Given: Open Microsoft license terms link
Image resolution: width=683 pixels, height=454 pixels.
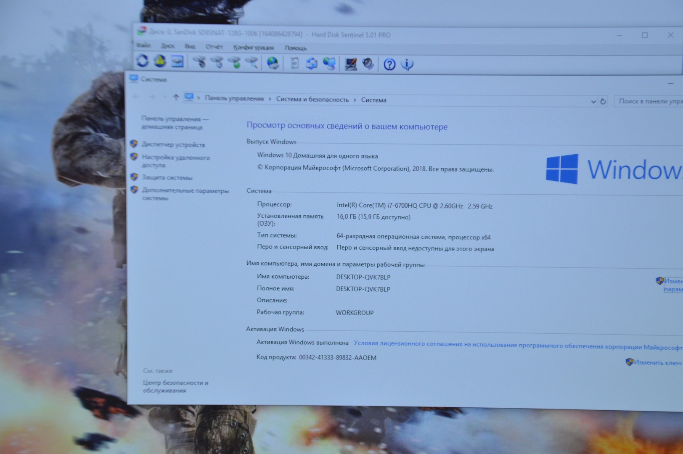Looking at the screenshot, I should (x=517, y=346).
